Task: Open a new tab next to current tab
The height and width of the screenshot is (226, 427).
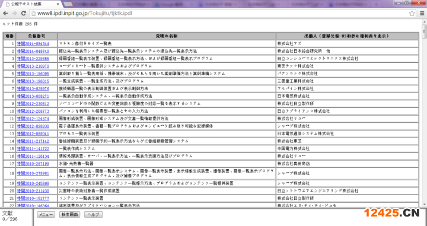Action: 68,4
